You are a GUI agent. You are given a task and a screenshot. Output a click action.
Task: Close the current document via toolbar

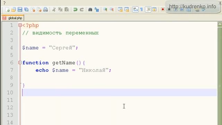33,10
